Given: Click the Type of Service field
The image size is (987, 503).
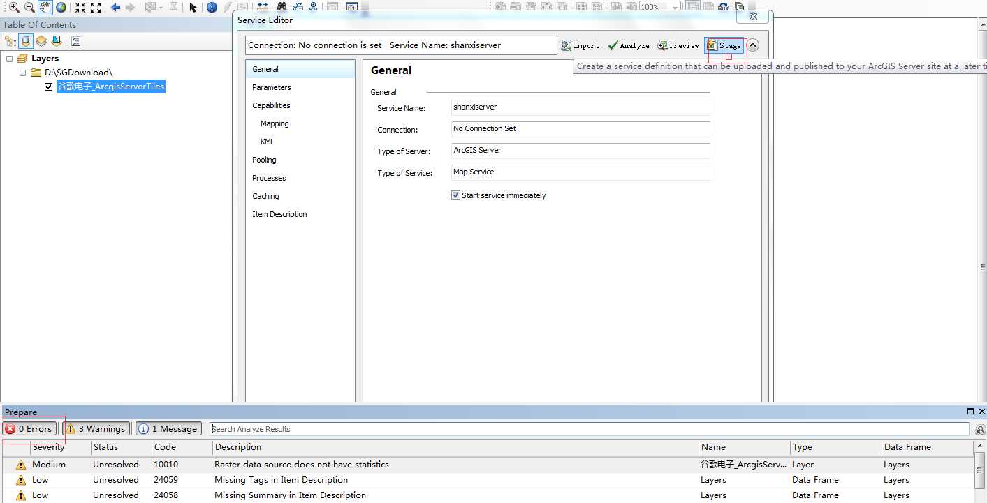Looking at the screenshot, I should tap(580, 172).
